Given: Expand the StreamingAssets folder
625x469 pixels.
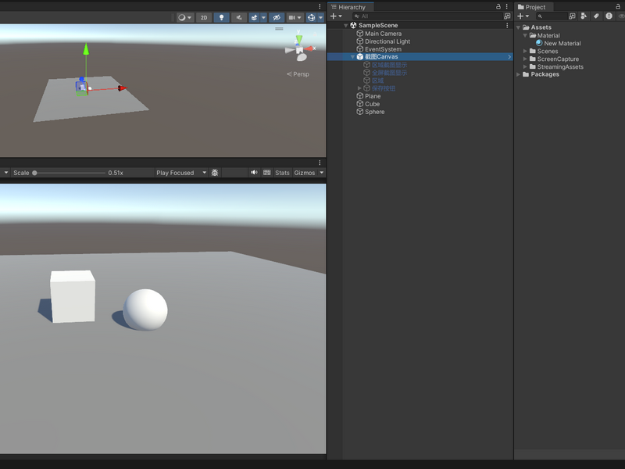Looking at the screenshot, I should pyautogui.click(x=525, y=66).
